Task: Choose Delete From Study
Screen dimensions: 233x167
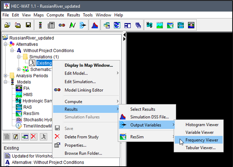Action: tap(86, 137)
